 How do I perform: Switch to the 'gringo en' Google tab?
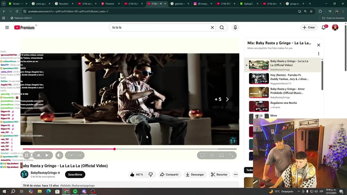coord(295,4)
